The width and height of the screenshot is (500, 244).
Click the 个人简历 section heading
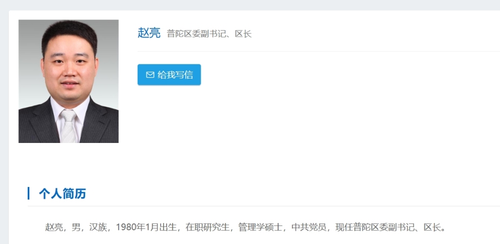[x=62, y=193]
